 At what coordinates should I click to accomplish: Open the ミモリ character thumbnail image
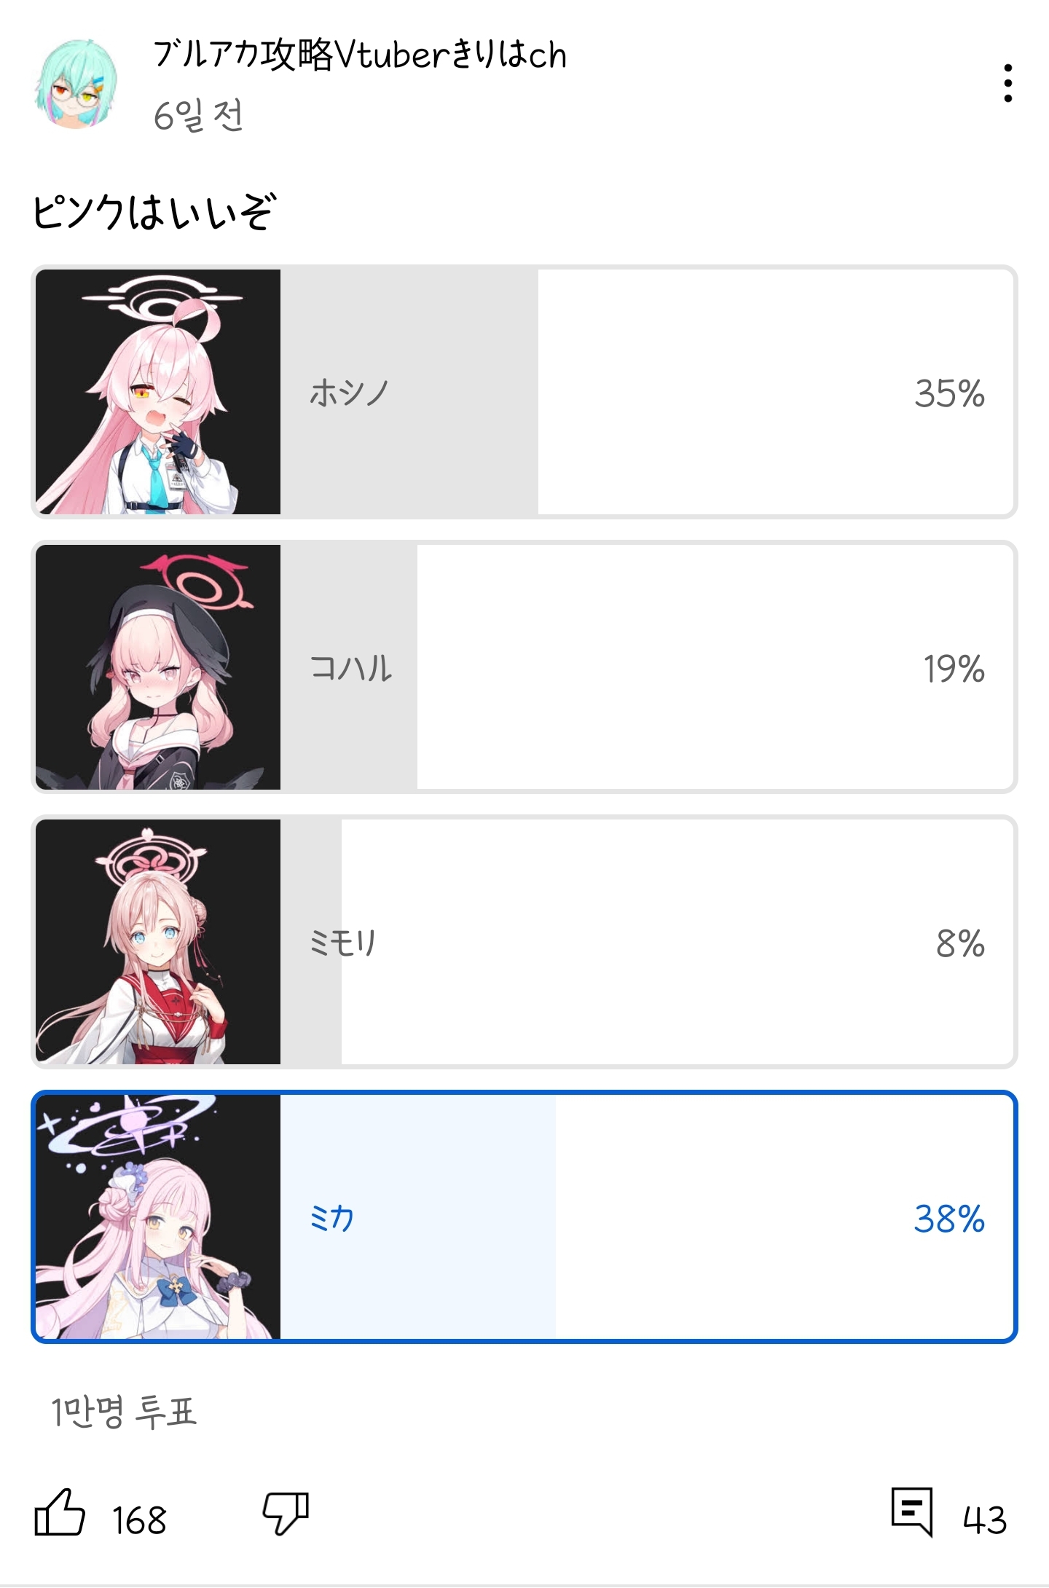158,942
